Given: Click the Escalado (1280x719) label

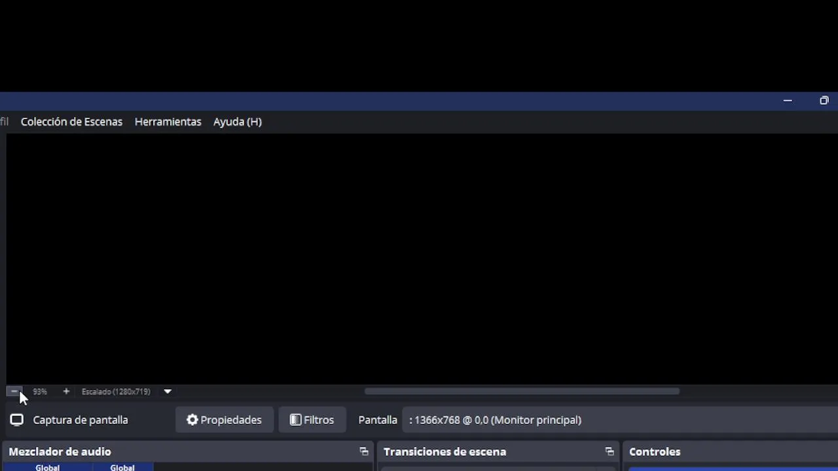Looking at the screenshot, I should click(x=116, y=391).
